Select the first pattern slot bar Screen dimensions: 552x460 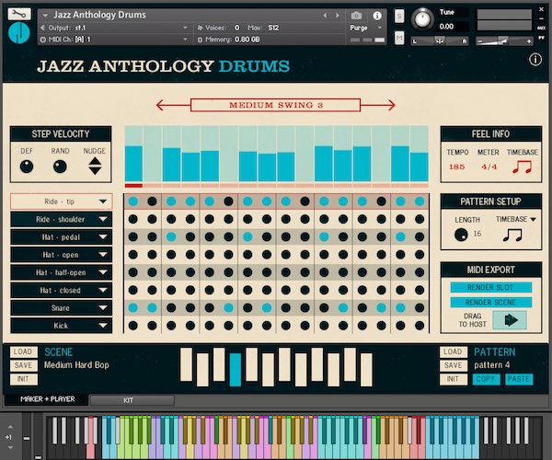click(x=186, y=364)
